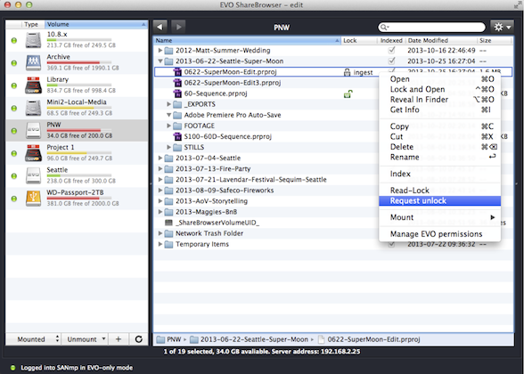Screen dimensions: 524x374
Task: Click the _ShareBrowserVolumeUID_ file icon
Action: pyautogui.click(x=168, y=223)
